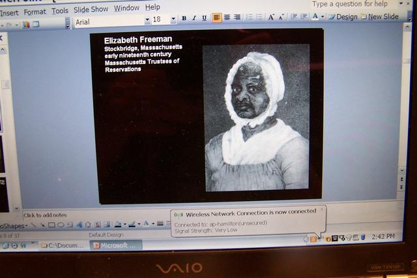Screen dimensions: 417x278
Task: Click the 'Click to add notes' area
Action: [46, 215]
